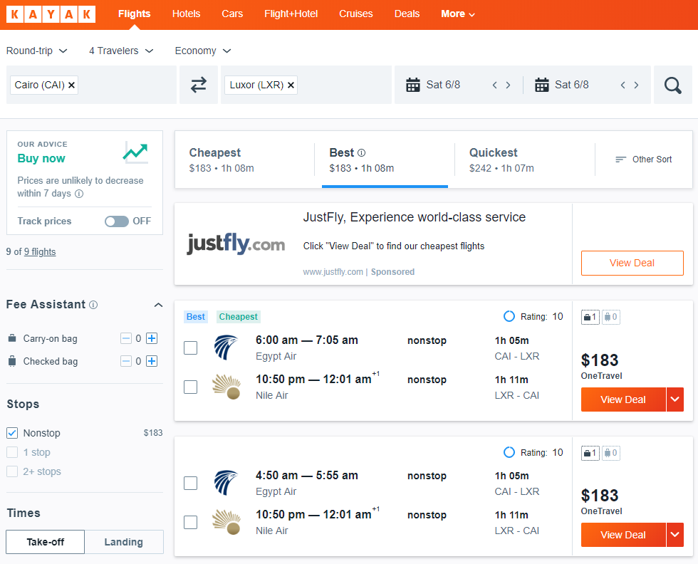
Task: Open the Deals tab
Action: (x=407, y=14)
